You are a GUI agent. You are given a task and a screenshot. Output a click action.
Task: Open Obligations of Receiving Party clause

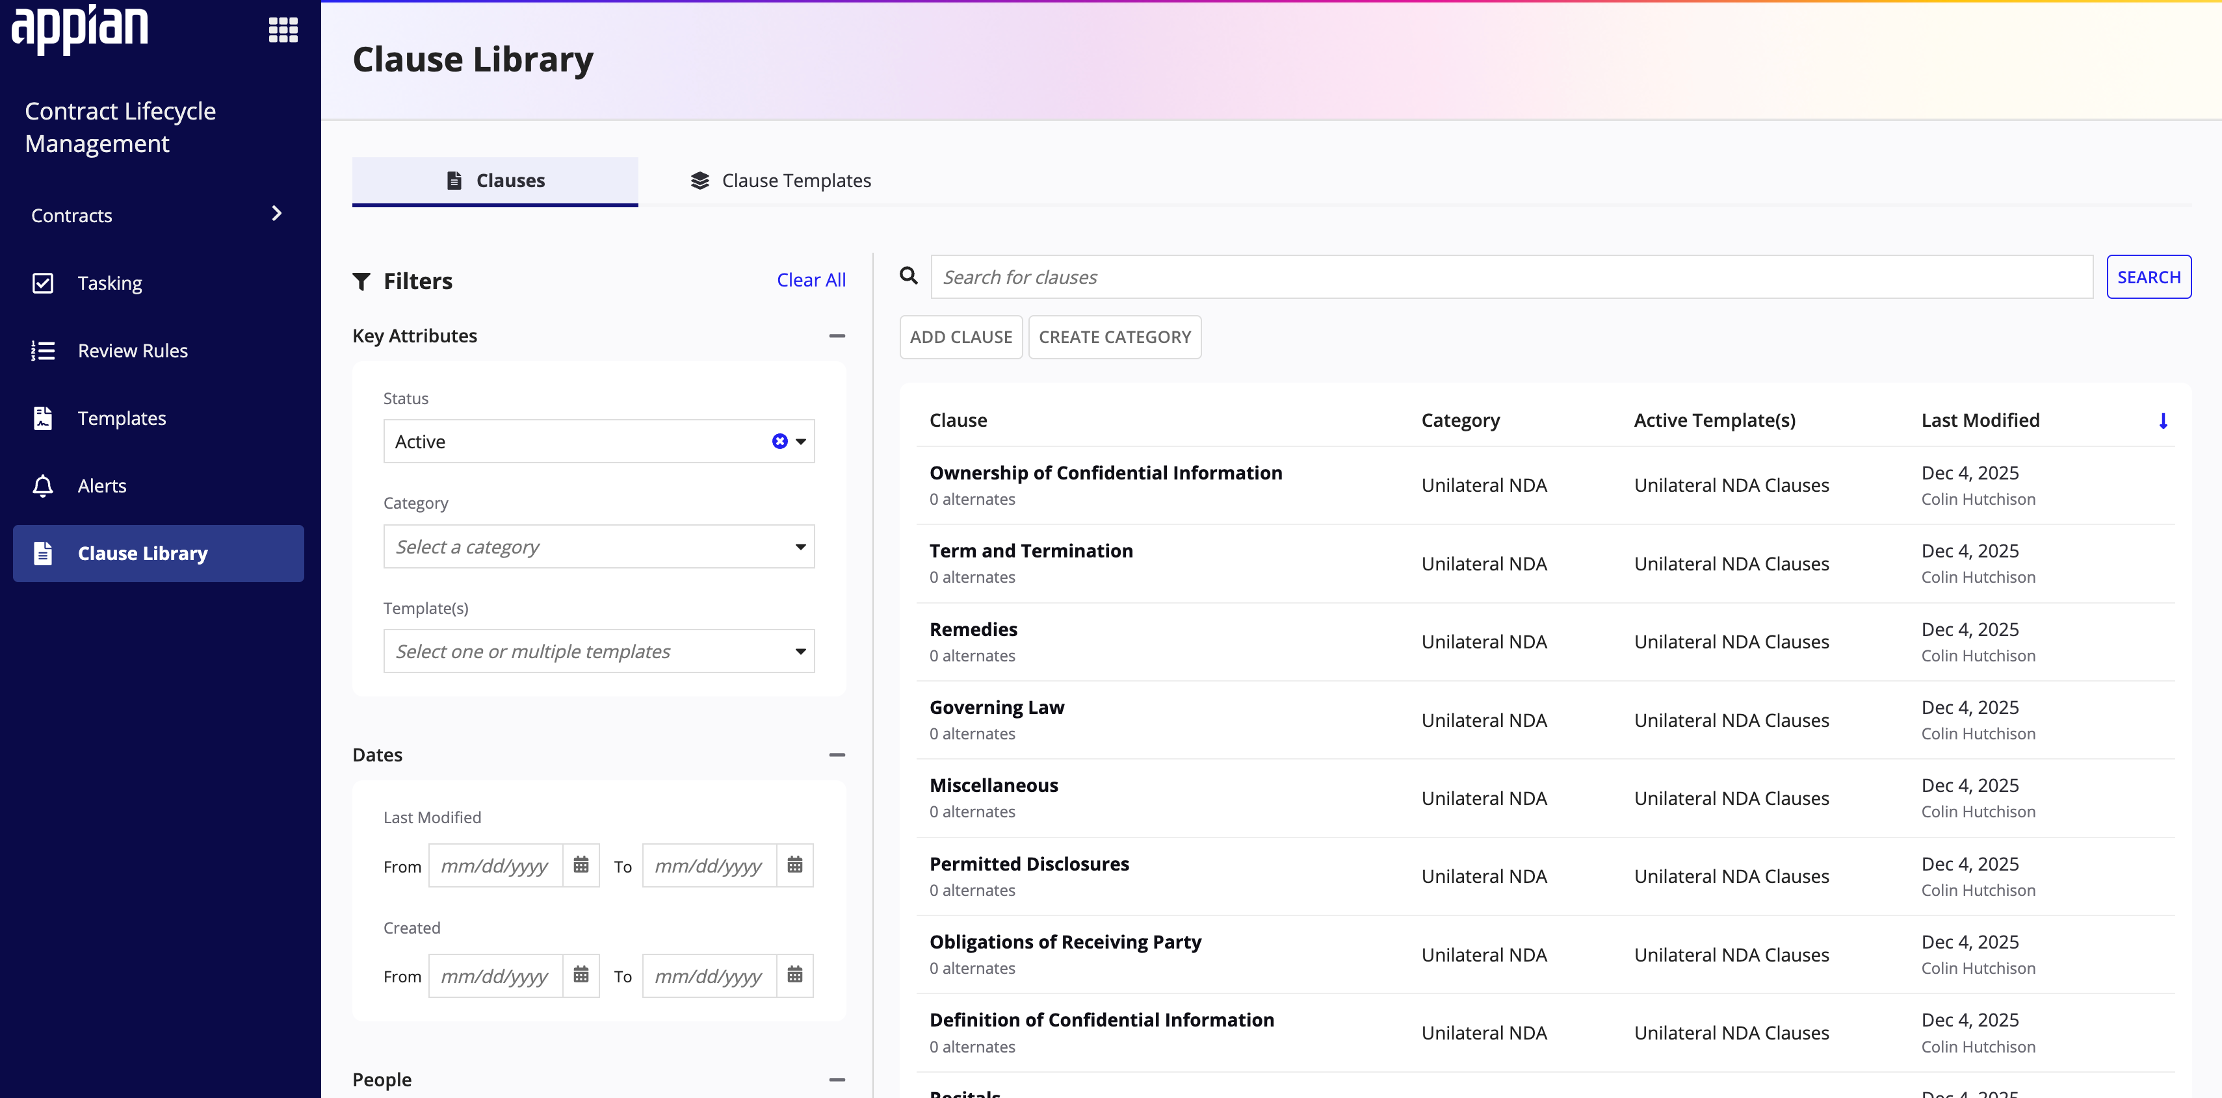(x=1064, y=942)
